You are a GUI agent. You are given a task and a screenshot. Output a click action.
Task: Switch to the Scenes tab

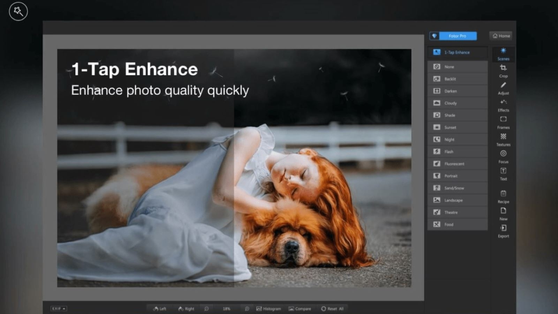tap(503, 54)
